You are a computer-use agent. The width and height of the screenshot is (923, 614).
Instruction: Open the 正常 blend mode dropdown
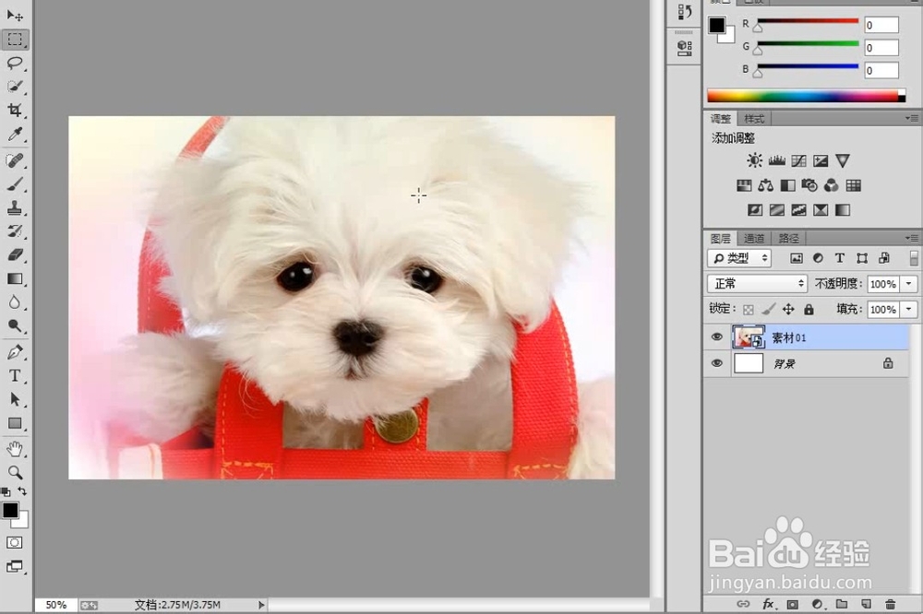click(757, 284)
